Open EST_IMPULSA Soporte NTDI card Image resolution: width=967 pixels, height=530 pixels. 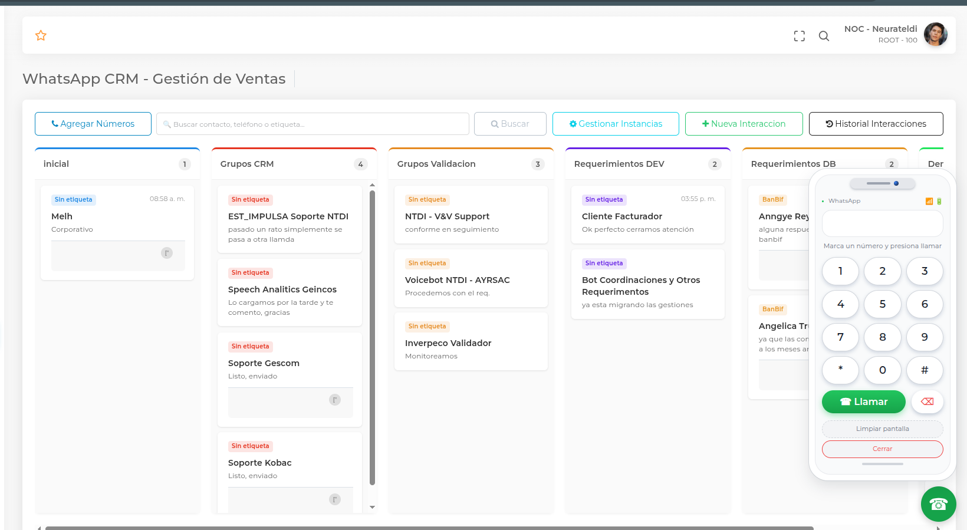(x=290, y=219)
